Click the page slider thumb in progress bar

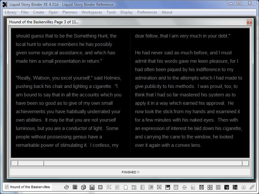point(31,163)
